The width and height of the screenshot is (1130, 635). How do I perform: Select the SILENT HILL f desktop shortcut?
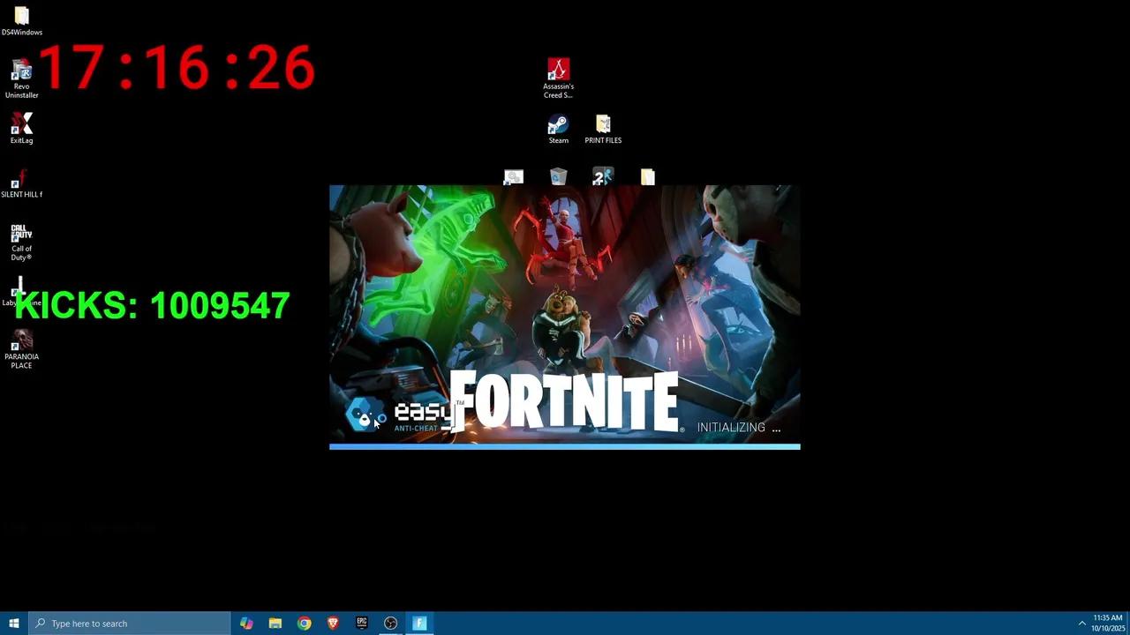coord(21,183)
